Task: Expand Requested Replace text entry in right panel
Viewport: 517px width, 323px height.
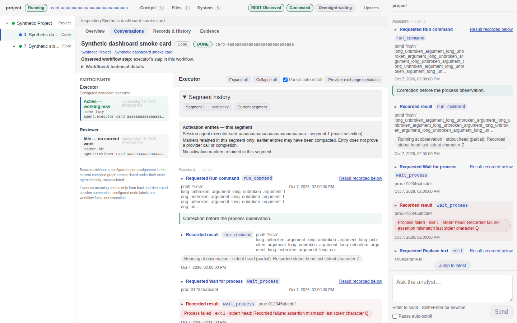Action: pos(396,251)
